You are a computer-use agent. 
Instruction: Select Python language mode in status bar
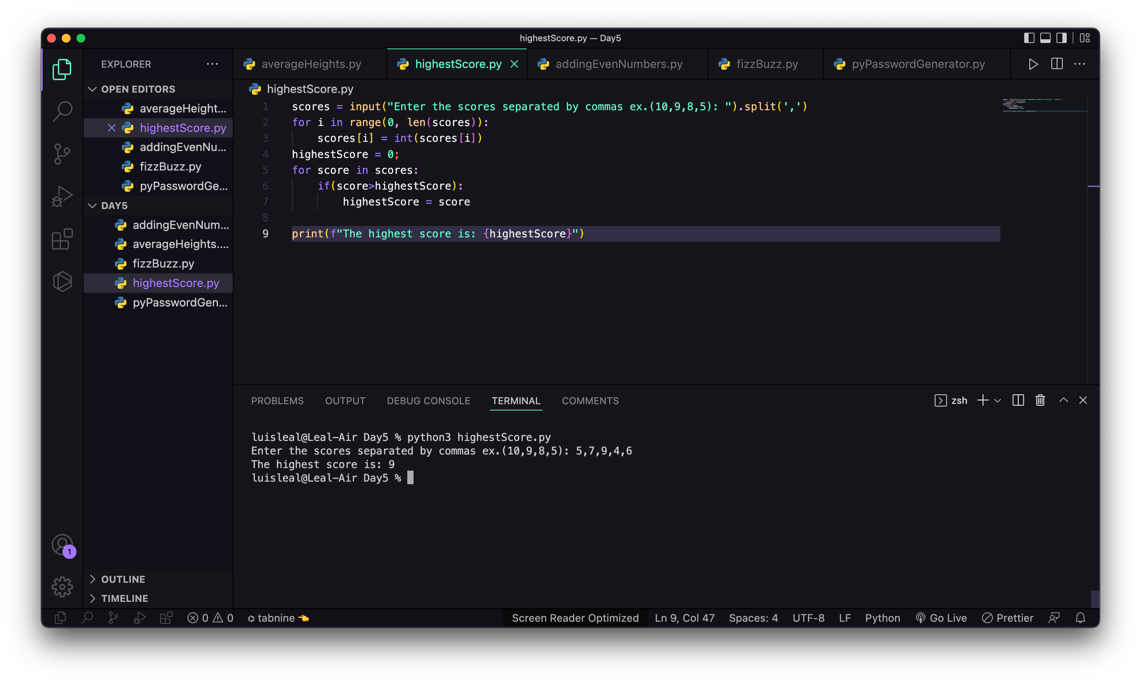point(882,618)
